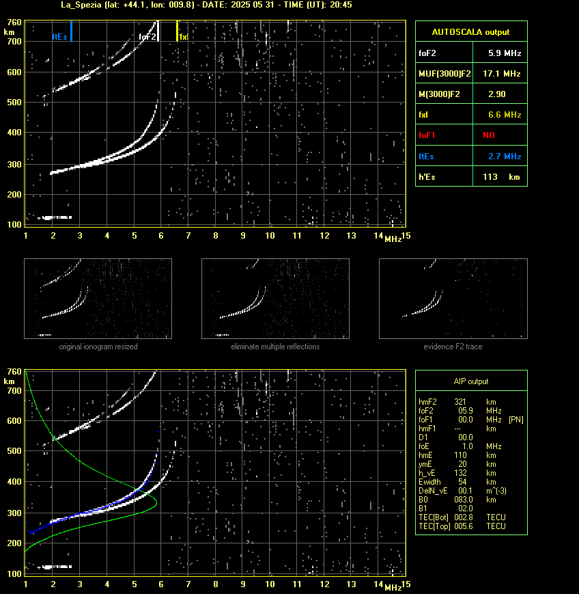
Task: Select the B1 '02.0' value
Action: 466,509
